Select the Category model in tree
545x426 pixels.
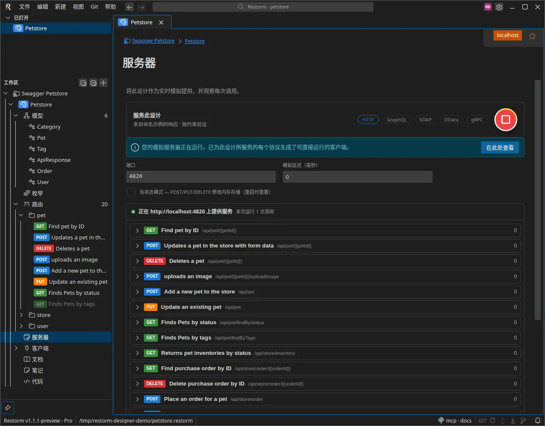point(56,127)
